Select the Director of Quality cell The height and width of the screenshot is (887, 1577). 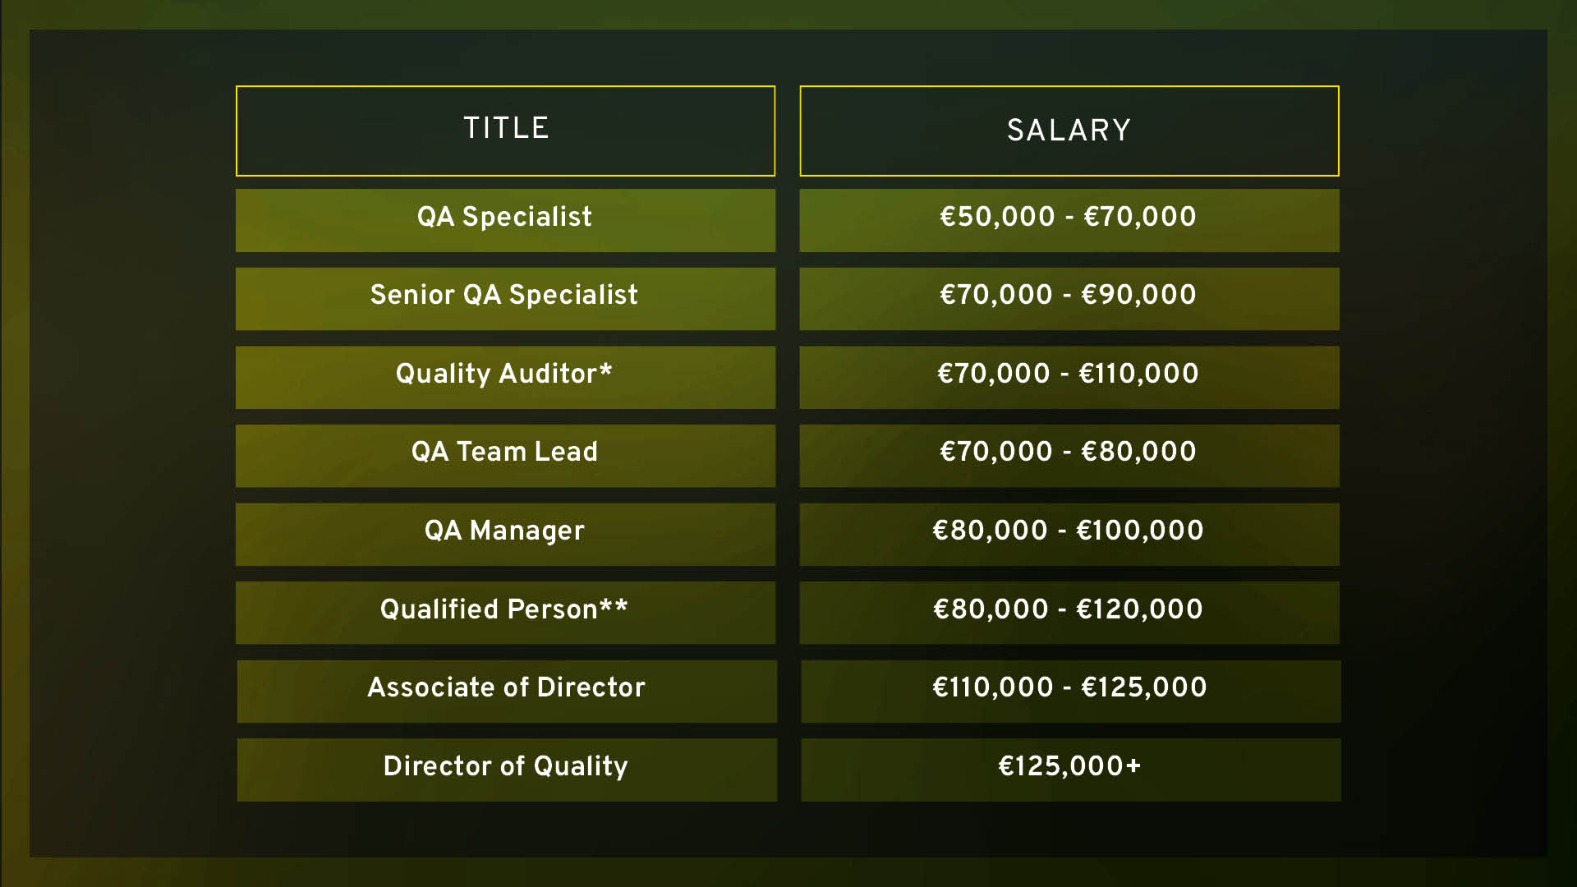click(507, 770)
